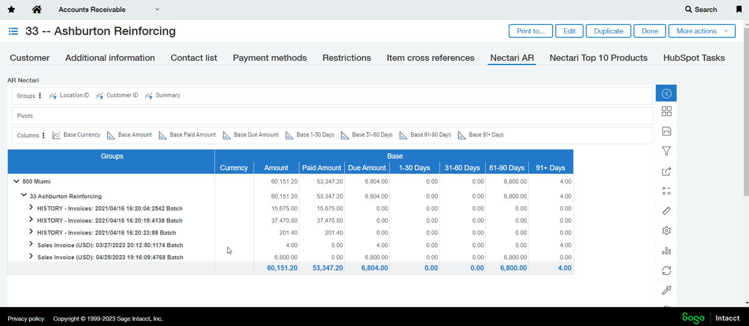This screenshot has width=749, height=326.
Task: Click the Base 61-90 Days column chip
Action: (x=425, y=135)
